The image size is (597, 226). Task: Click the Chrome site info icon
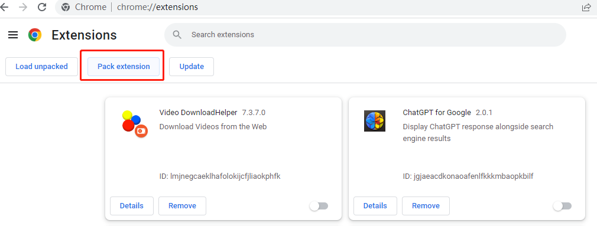tap(66, 7)
